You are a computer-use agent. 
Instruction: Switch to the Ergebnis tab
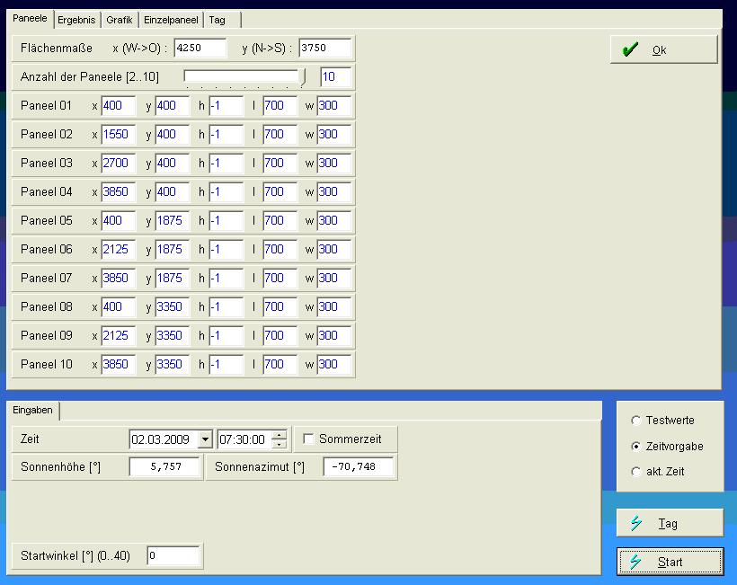76,20
